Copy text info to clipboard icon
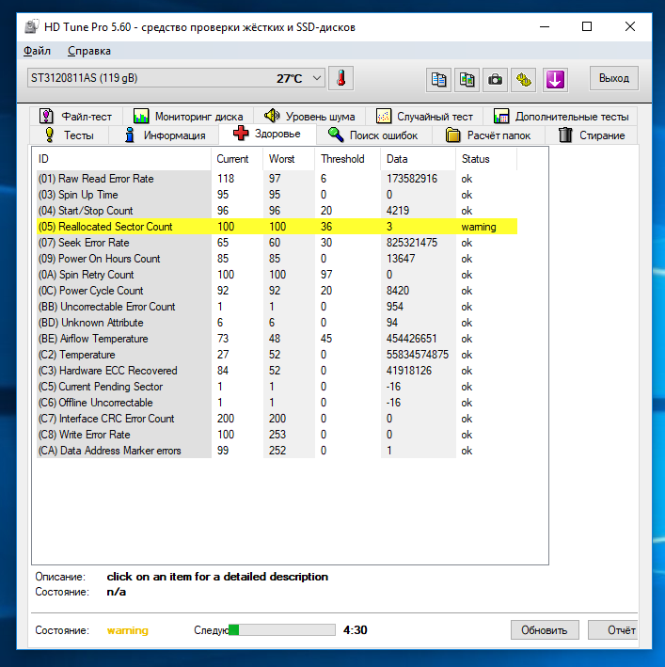Image resolution: width=665 pixels, height=667 pixels. [x=438, y=80]
